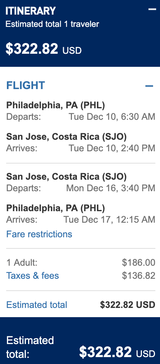Click the header $322.82 USD price
The height and width of the screenshot is (364, 160).
[43, 49]
